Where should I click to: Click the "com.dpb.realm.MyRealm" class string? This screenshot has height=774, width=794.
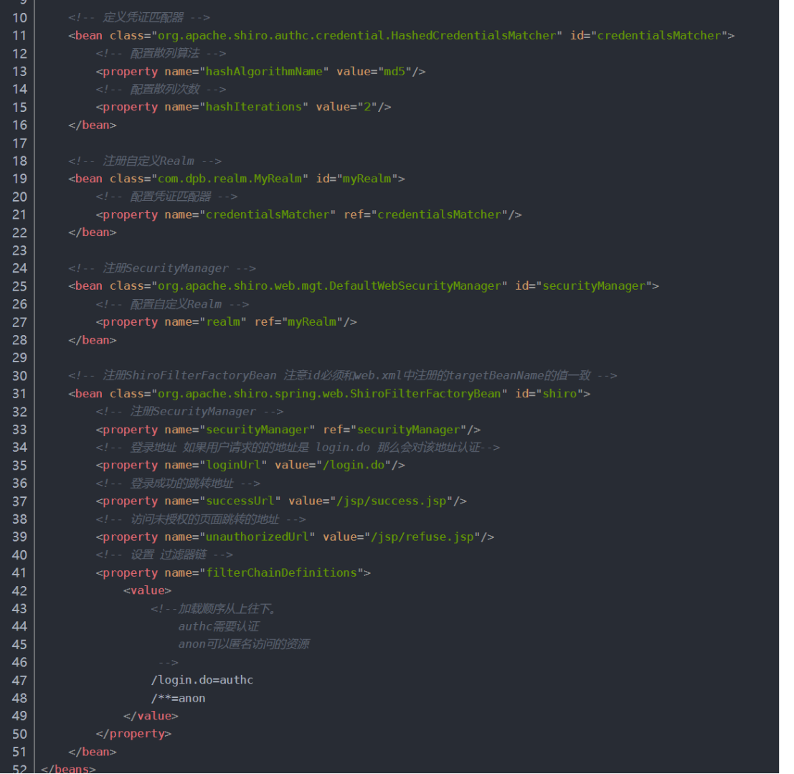pyautogui.click(x=230, y=179)
